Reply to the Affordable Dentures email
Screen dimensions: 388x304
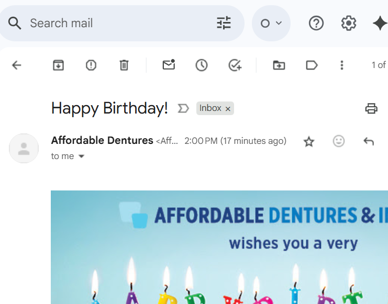pyautogui.click(x=369, y=141)
